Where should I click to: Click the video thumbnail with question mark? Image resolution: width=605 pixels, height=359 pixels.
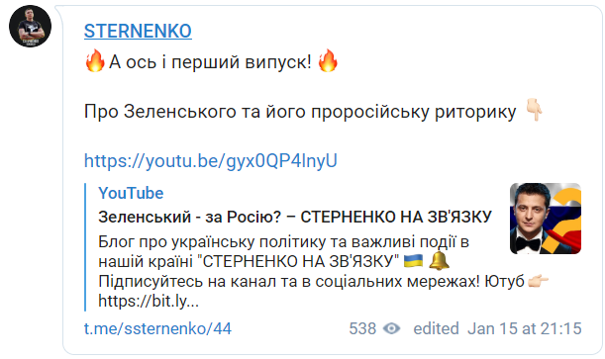(546, 219)
